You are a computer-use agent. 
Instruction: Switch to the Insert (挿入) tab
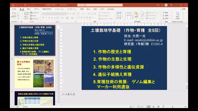tap(29, 9)
